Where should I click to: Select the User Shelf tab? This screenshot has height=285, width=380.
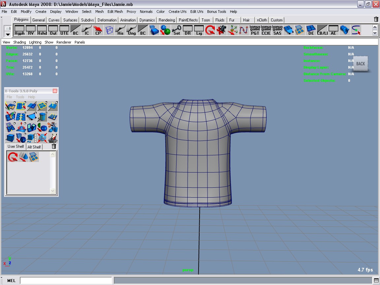(x=16, y=146)
